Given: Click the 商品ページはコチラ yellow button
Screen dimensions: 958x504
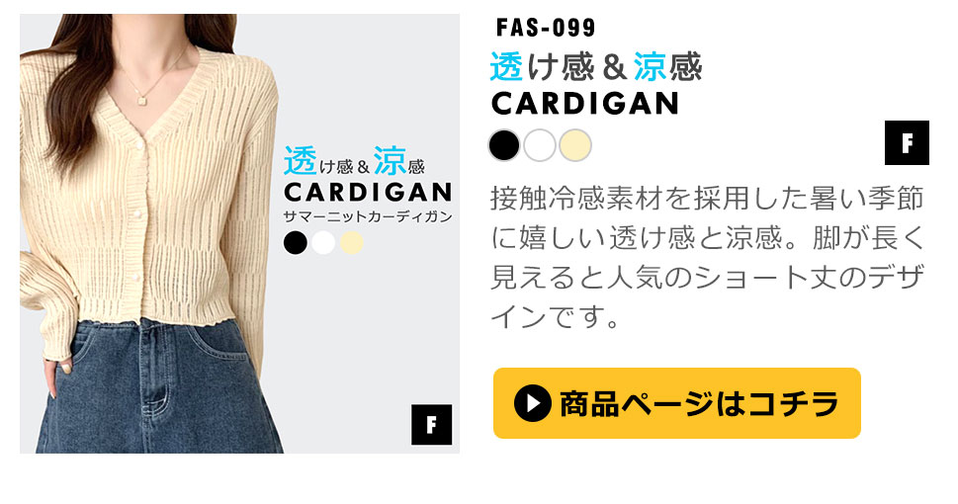Looking at the screenshot, I should coord(677,403).
